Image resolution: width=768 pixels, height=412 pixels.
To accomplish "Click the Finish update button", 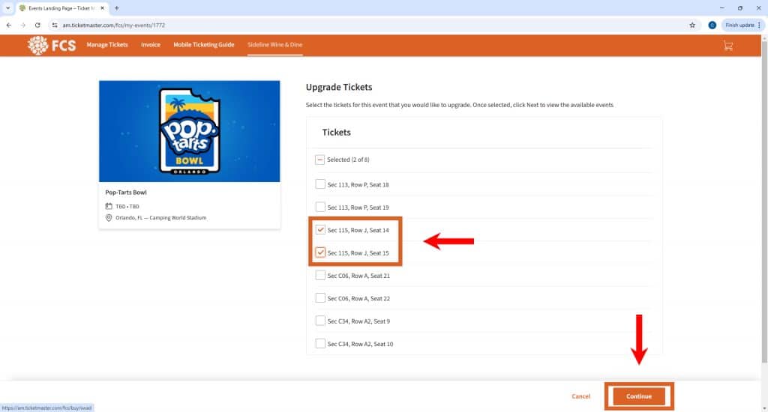I will (743, 25).
